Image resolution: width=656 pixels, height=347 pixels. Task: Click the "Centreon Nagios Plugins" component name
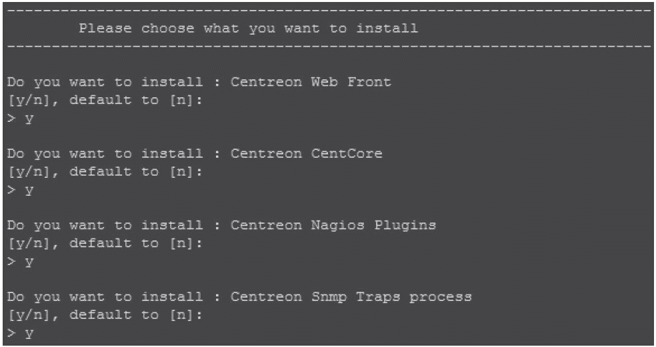point(333,225)
